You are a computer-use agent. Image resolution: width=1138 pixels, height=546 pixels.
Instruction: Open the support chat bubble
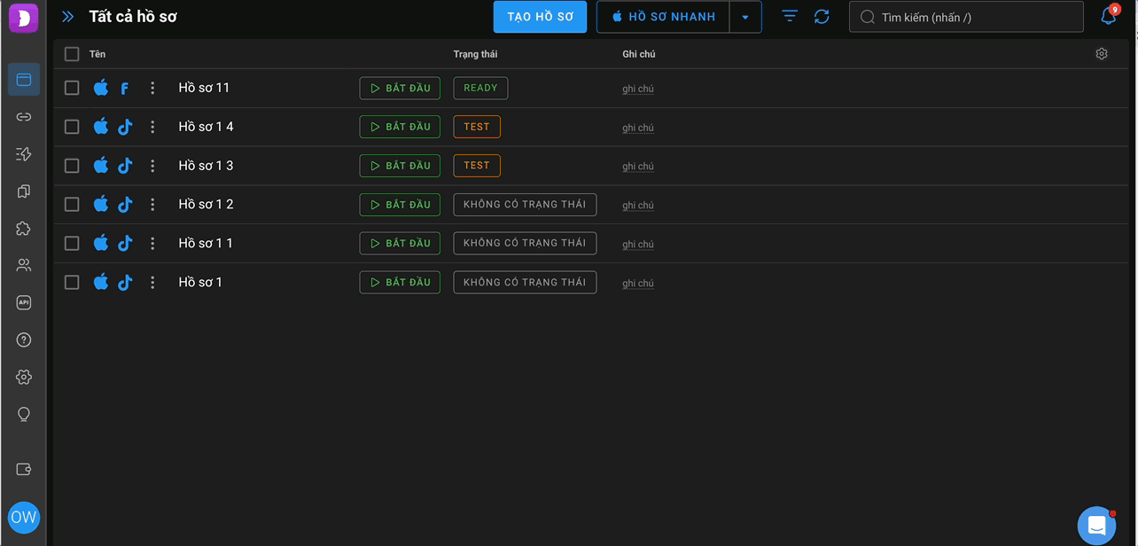[1096, 526]
